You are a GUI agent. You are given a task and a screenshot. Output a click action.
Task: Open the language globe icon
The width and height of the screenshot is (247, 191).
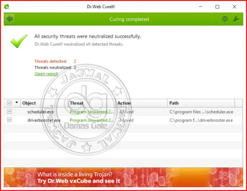tap(225, 19)
